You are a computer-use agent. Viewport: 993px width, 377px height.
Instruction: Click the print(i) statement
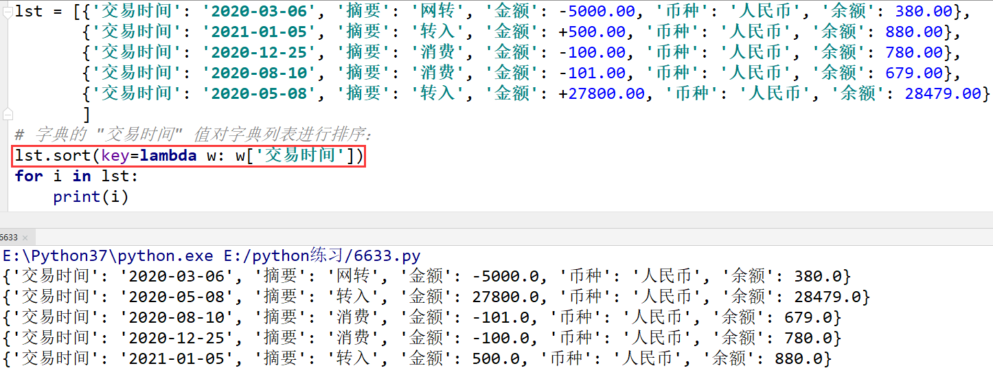(91, 197)
